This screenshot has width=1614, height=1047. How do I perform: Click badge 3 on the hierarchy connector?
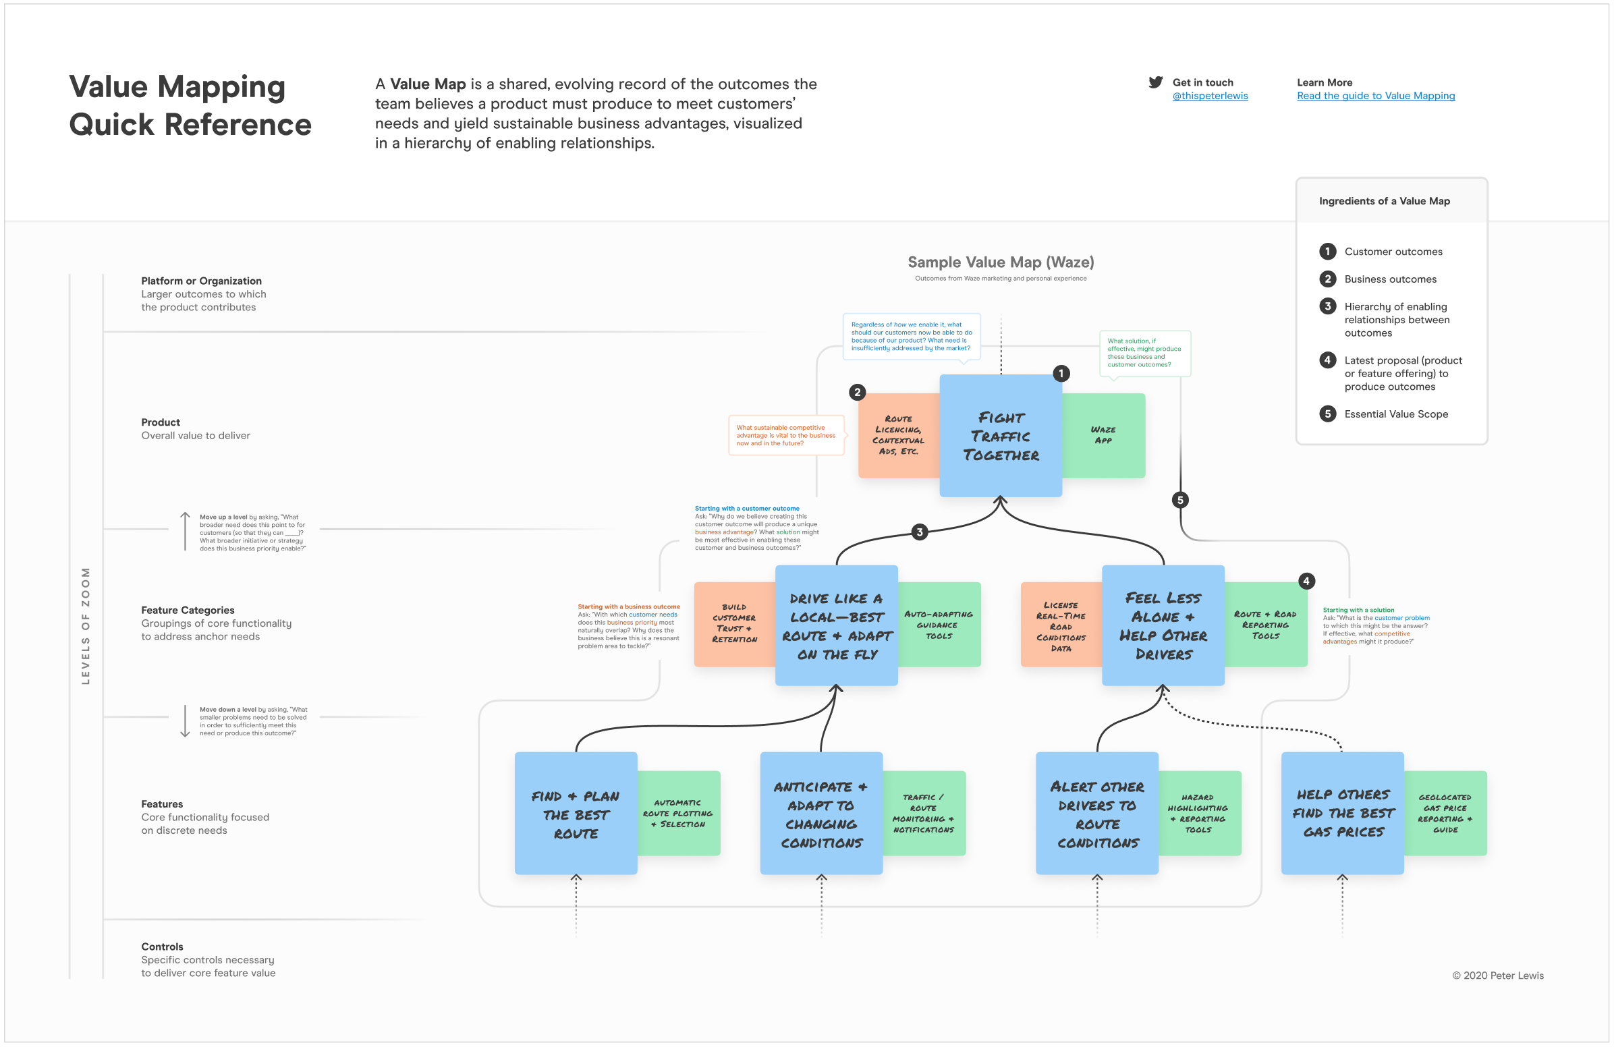[x=920, y=533]
